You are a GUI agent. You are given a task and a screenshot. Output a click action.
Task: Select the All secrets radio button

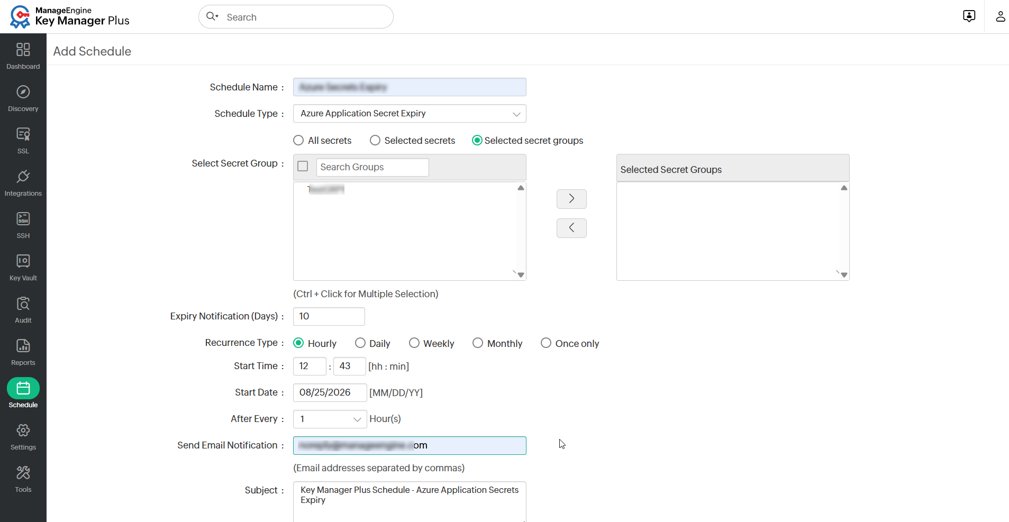298,140
